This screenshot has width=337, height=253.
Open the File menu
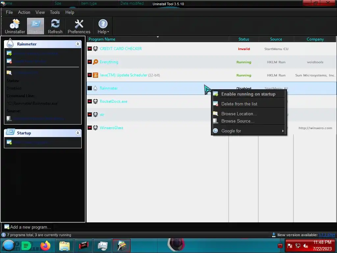point(9,12)
